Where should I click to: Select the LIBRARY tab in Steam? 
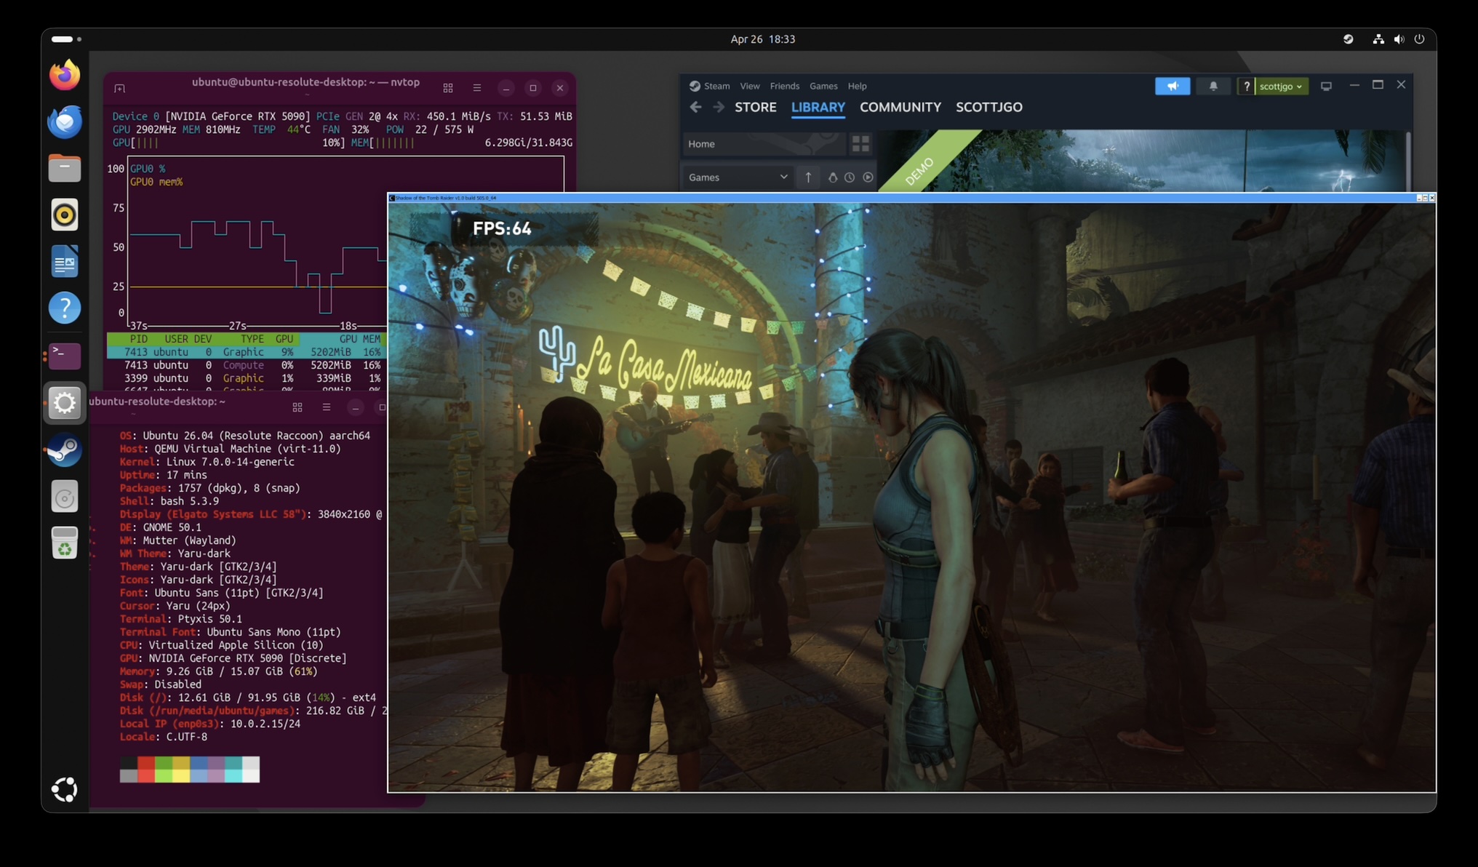click(818, 107)
